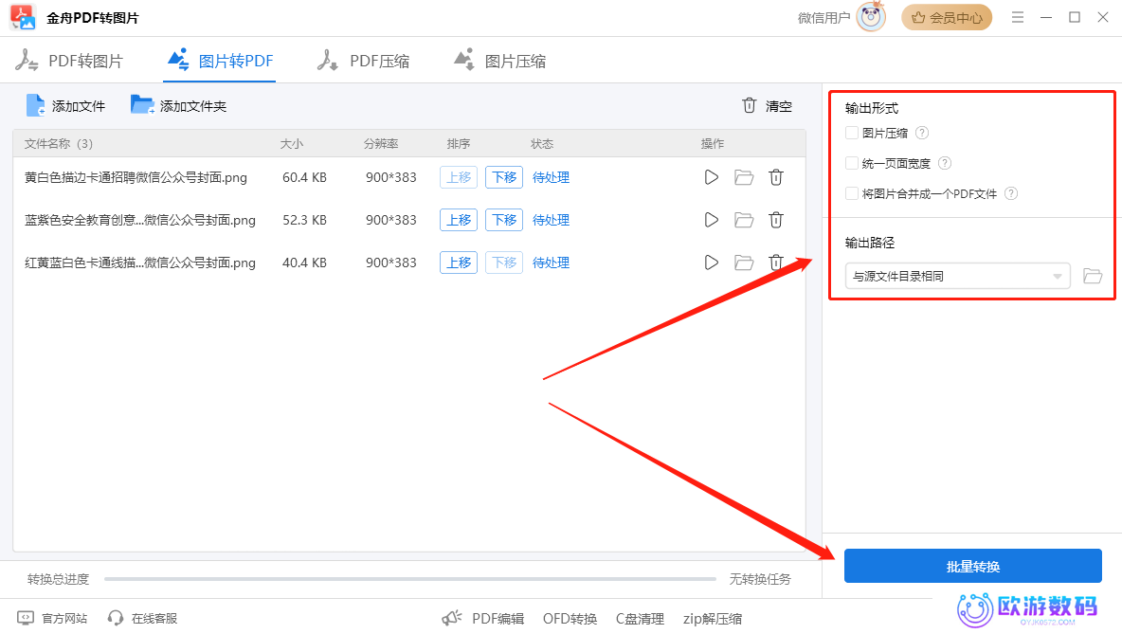The height and width of the screenshot is (634, 1122).
Task: Start converting 黄白色描边卡通招聘 file with play icon
Action: [712, 177]
